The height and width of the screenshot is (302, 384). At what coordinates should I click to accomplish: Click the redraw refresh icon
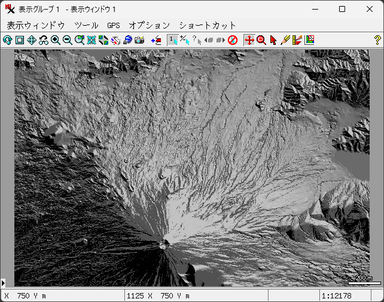pyautogui.click(x=7, y=40)
